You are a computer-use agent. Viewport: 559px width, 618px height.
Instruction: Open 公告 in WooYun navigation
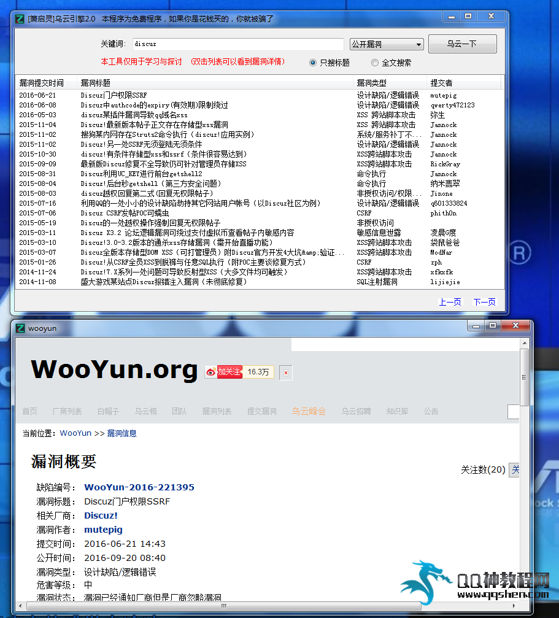click(x=431, y=411)
